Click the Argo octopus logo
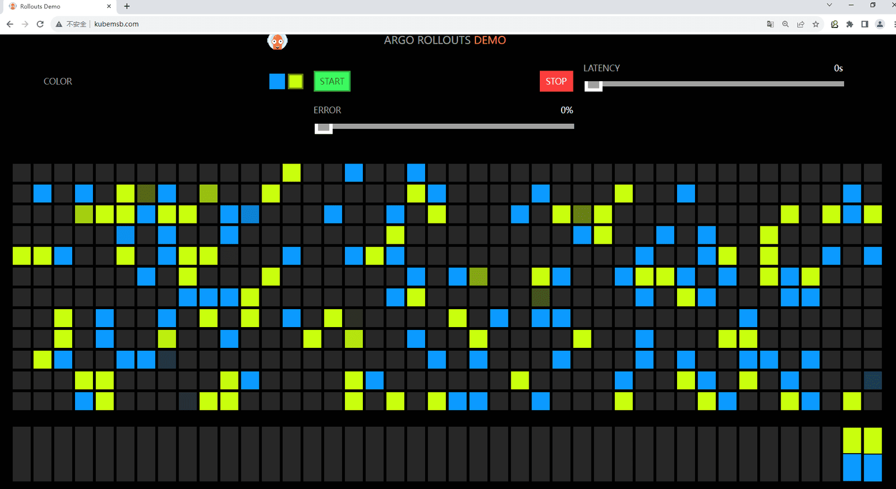This screenshot has height=489, width=896. point(277,41)
